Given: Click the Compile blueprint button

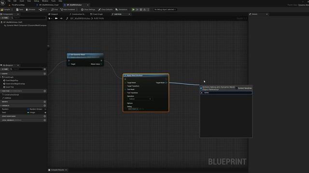Looking at the screenshot, I should coord(5,10).
